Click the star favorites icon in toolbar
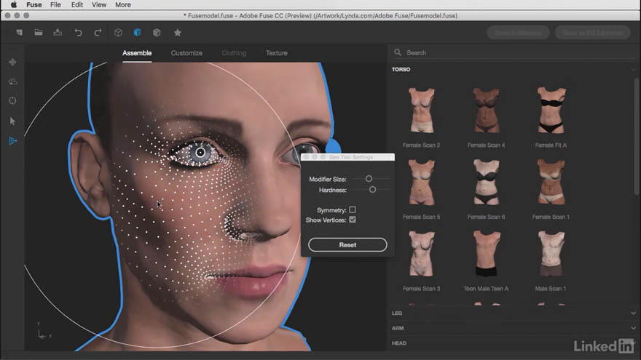641x360 pixels. pyautogui.click(x=178, y=33)
